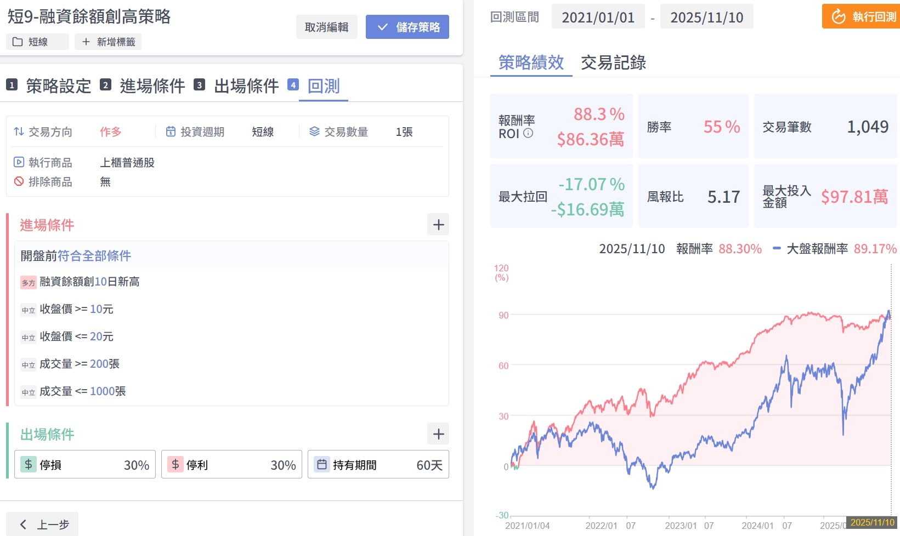The image size is (900, 536).
Task: Click the 短線 folder tag
Action: coord(37,42)
